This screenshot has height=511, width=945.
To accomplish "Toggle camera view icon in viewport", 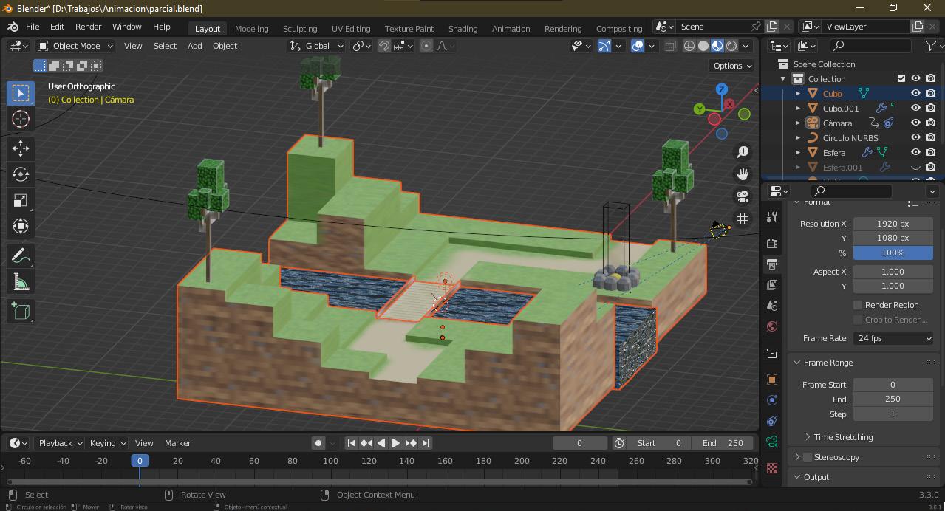I will click(743, 196).
